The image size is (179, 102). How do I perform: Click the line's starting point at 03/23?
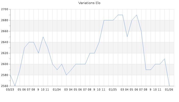(x=10, y=75)
